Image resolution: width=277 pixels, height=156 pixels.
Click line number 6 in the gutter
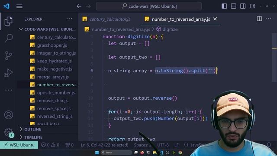[x=92, y=71]
